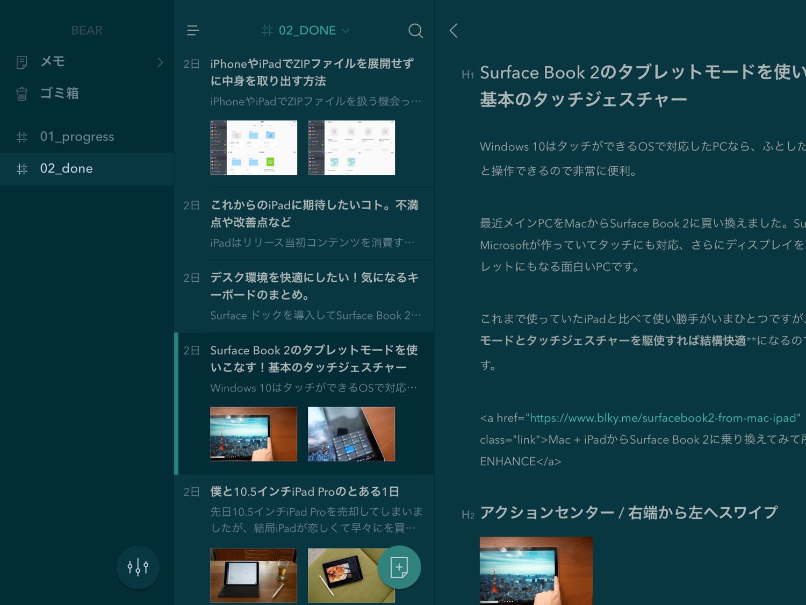The image size is (806, 605).
Task: Click the blky.me surfacebook2 link
Action: [663, 418]
